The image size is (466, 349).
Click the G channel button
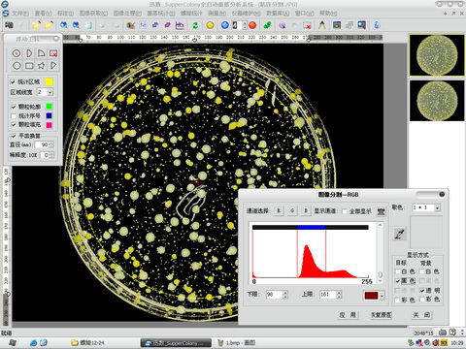point(292,211)
